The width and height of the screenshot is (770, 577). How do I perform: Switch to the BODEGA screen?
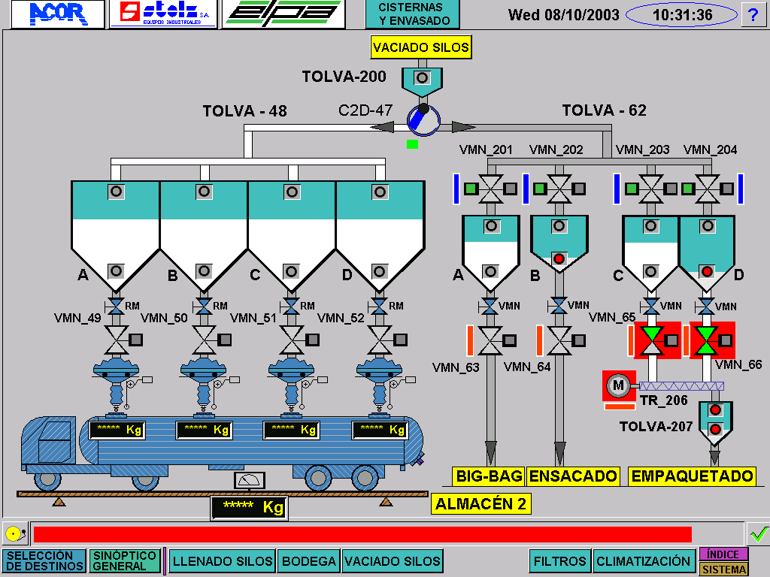pyautogui.click(x=310, y=561)
